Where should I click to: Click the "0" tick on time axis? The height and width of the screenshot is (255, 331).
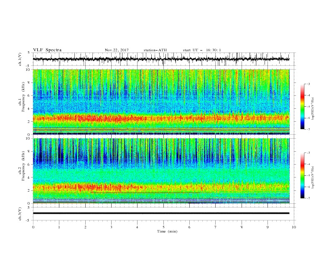tap(33, 227)
